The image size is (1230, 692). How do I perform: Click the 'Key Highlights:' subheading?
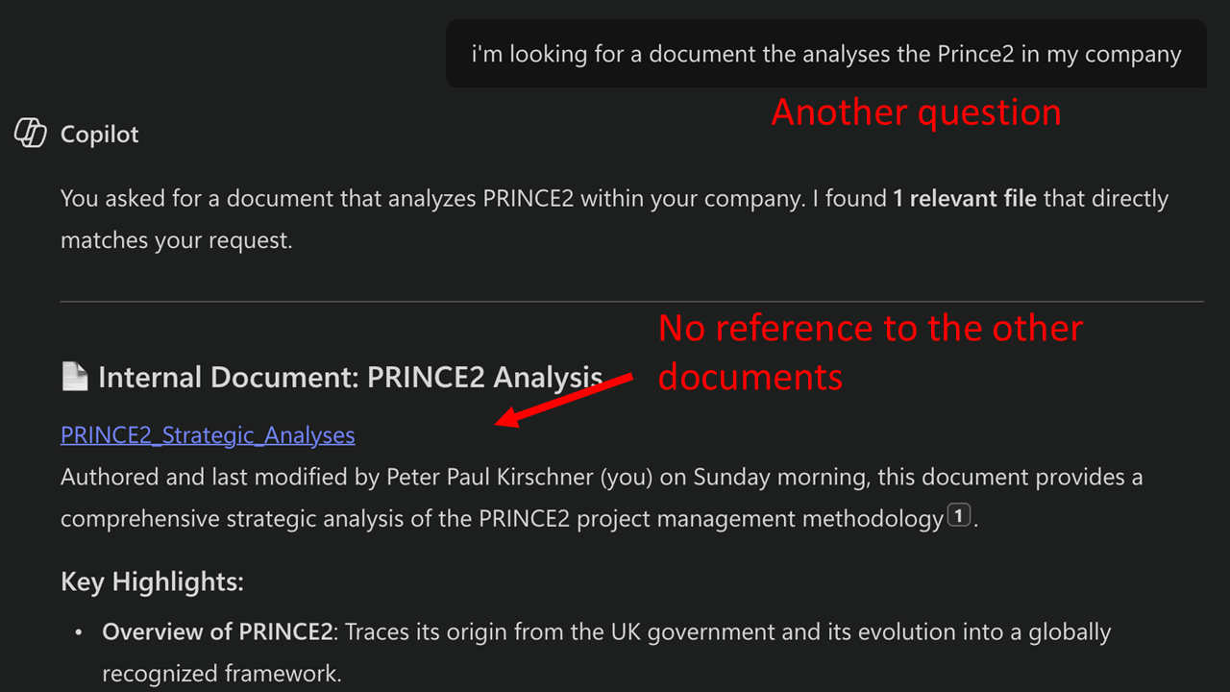point(152,581)
